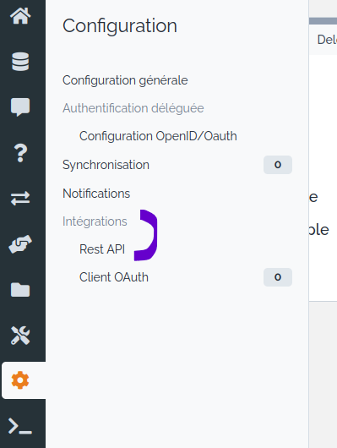Open the folder icon in sidebar
Viewport: 337px width, 448px height.
[x=20, y=290]
